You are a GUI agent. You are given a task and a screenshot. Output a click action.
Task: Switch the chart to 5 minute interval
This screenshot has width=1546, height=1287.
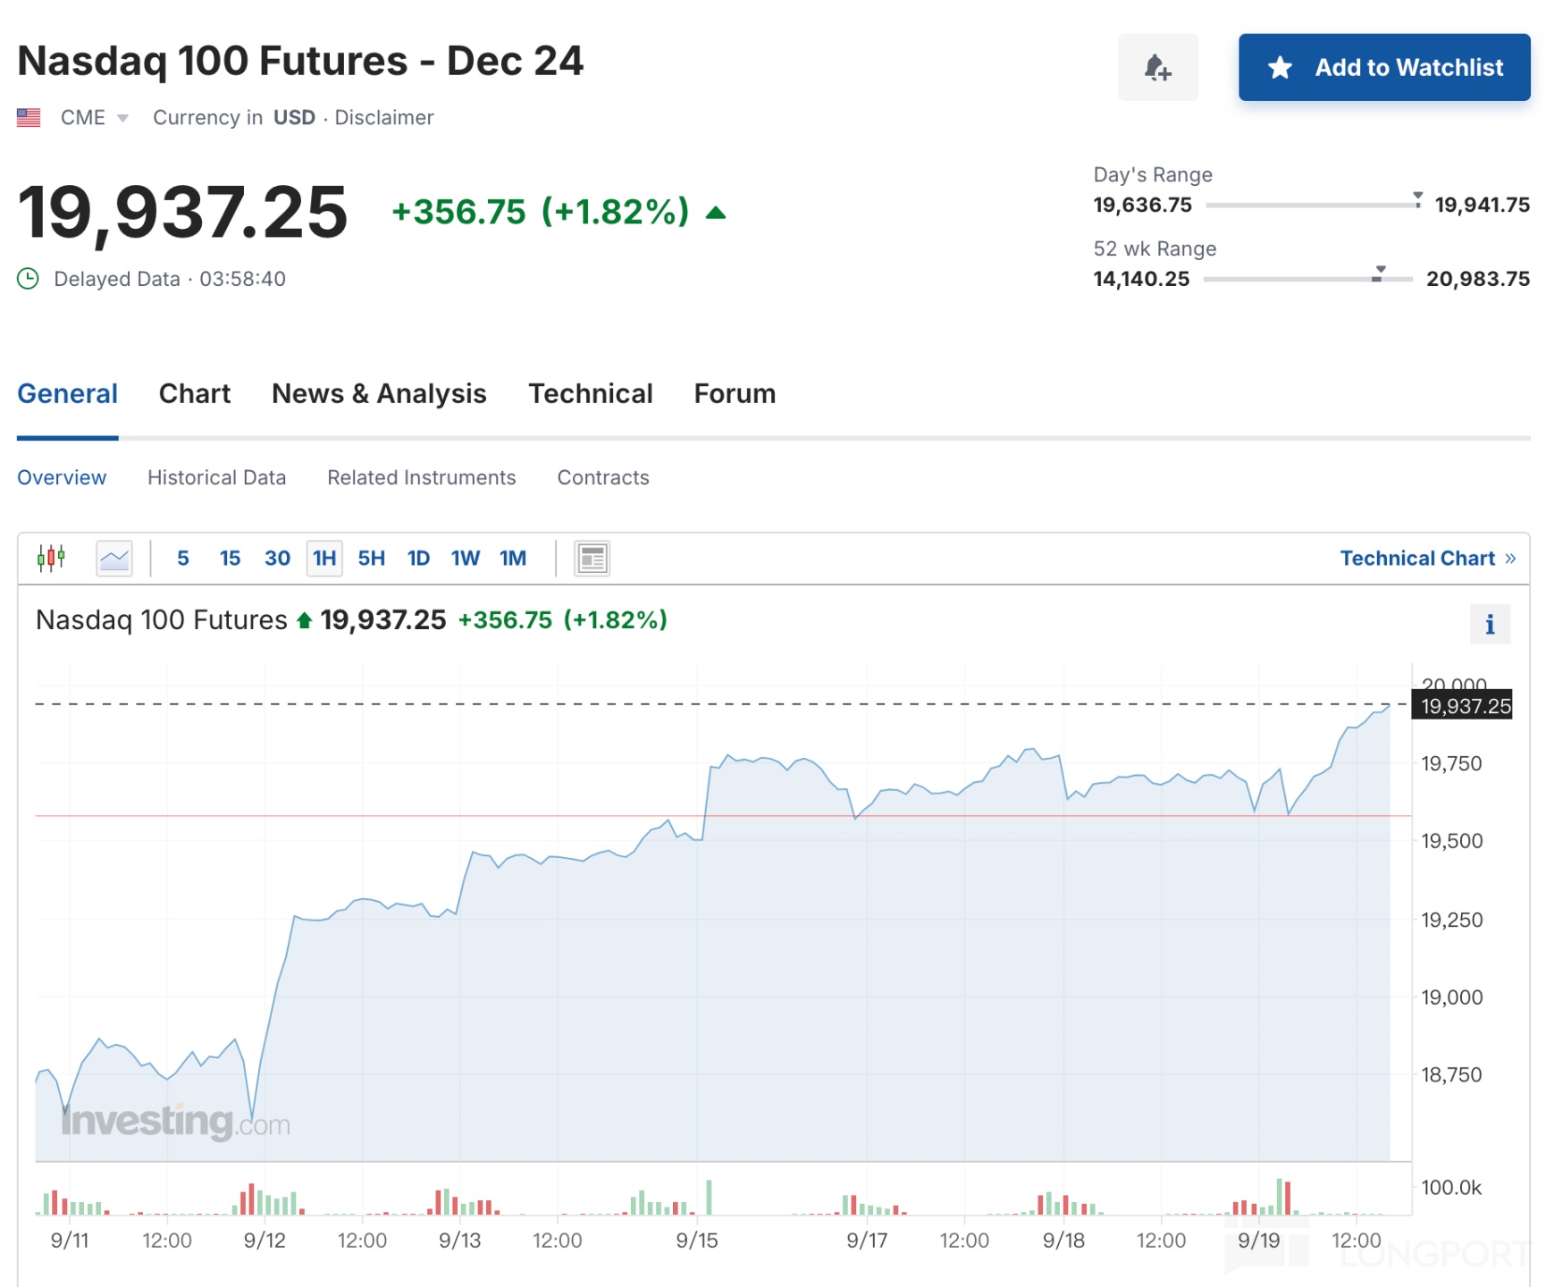click(183, 559)
